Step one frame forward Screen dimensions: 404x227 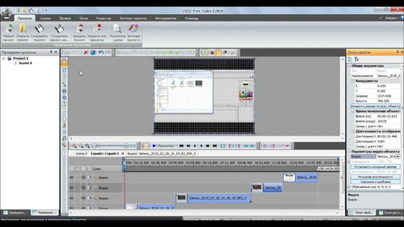click(x=201, y=146)
